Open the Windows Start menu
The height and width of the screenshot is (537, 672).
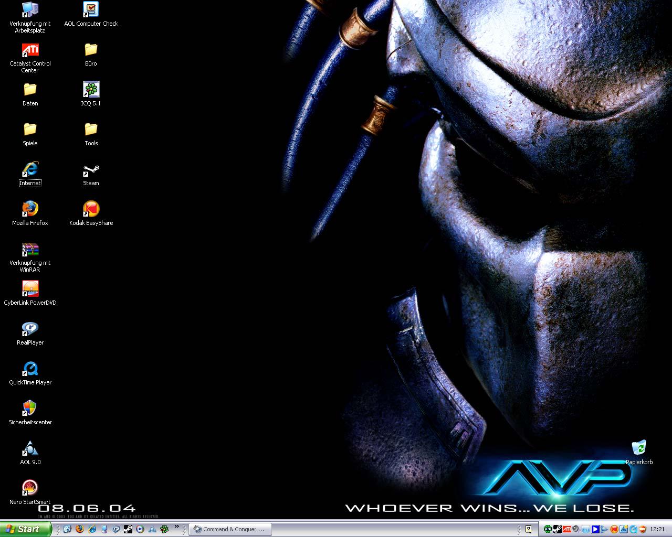25,529
